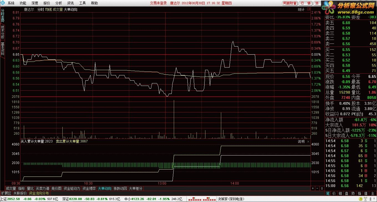Switch to the 成交量 indicator tab

11,188
